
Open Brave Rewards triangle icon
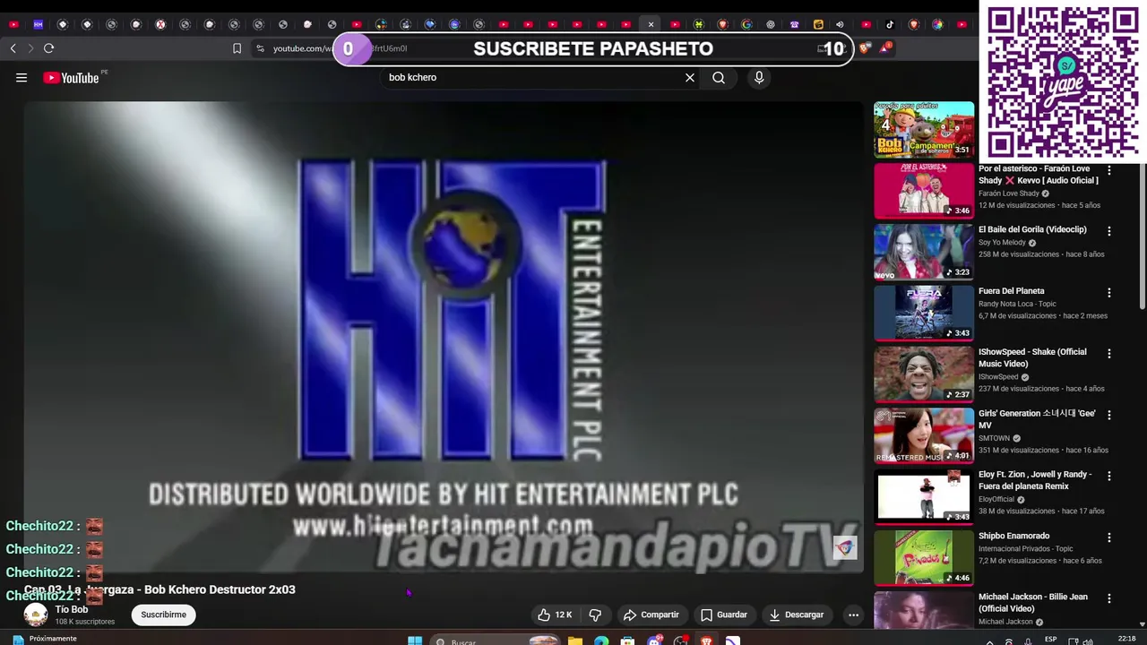tap(884, 48)
